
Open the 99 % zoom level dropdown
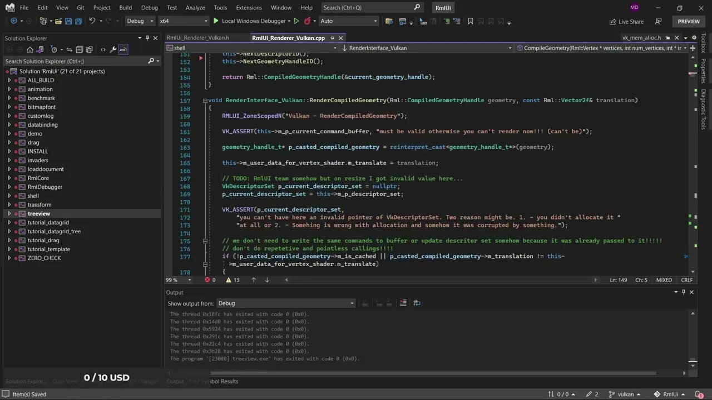click(x=178, y=280)
